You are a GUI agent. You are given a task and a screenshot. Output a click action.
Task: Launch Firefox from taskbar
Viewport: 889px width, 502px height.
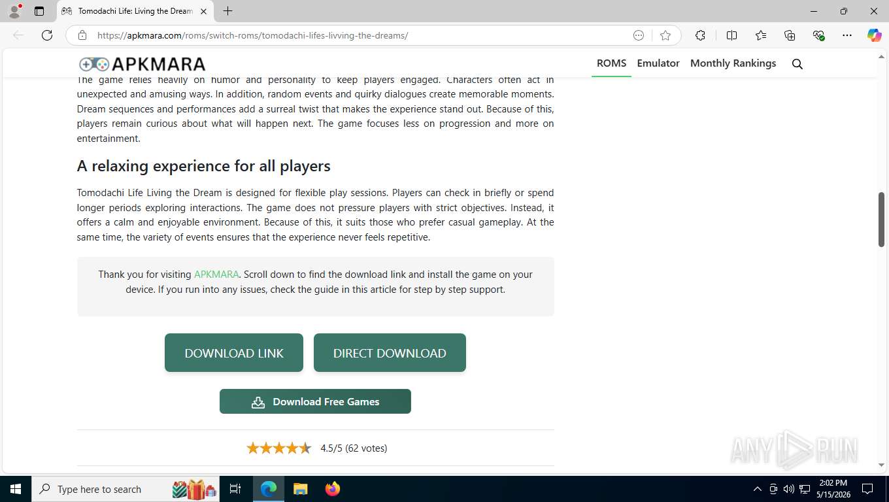click(333, 489)
